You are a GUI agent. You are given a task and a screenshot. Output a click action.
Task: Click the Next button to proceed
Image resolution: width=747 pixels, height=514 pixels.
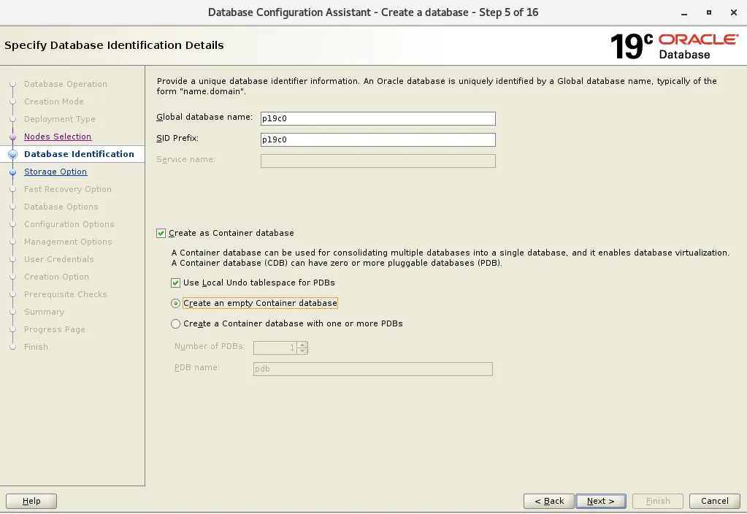point(599,501)
